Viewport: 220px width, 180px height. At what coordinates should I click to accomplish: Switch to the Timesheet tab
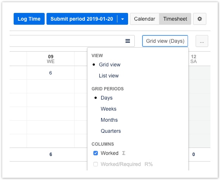click(x=175, y=19)
